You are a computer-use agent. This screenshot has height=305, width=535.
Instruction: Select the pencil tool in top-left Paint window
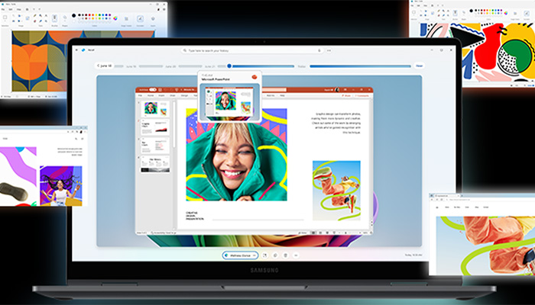[35, 16]
